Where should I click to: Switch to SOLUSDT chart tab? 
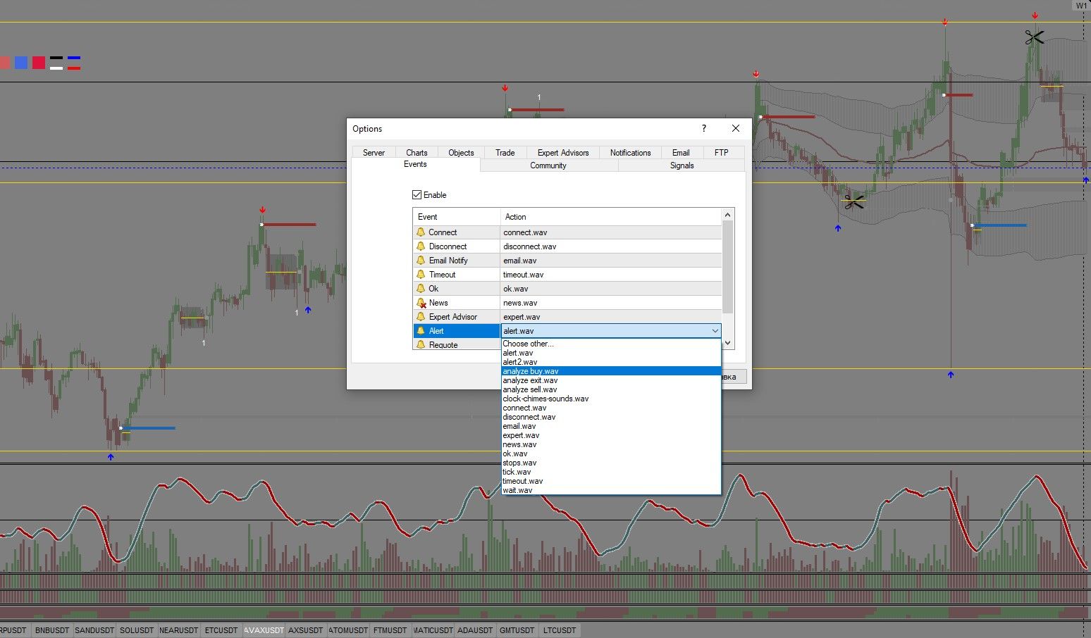click(136, 630)
